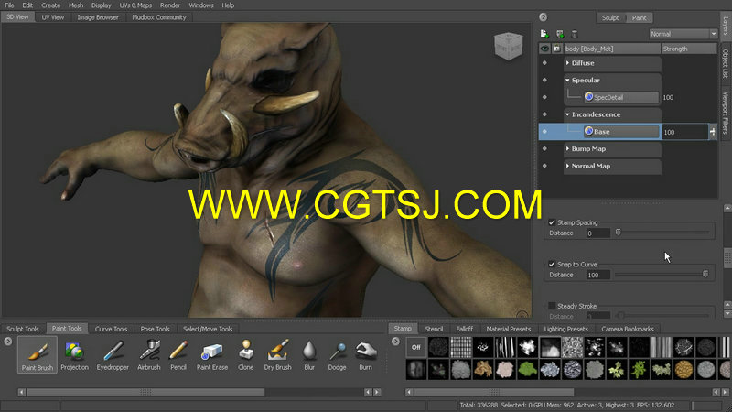Activate the Clone tool
Image resolution: width=732 pixels, height=412 pixels.
click(x=245, y=355)
